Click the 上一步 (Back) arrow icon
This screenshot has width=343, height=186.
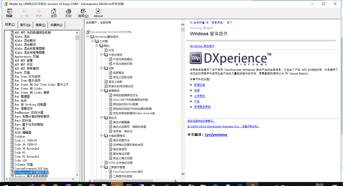[24, 11]
